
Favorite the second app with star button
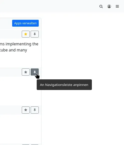click(26, 72)
